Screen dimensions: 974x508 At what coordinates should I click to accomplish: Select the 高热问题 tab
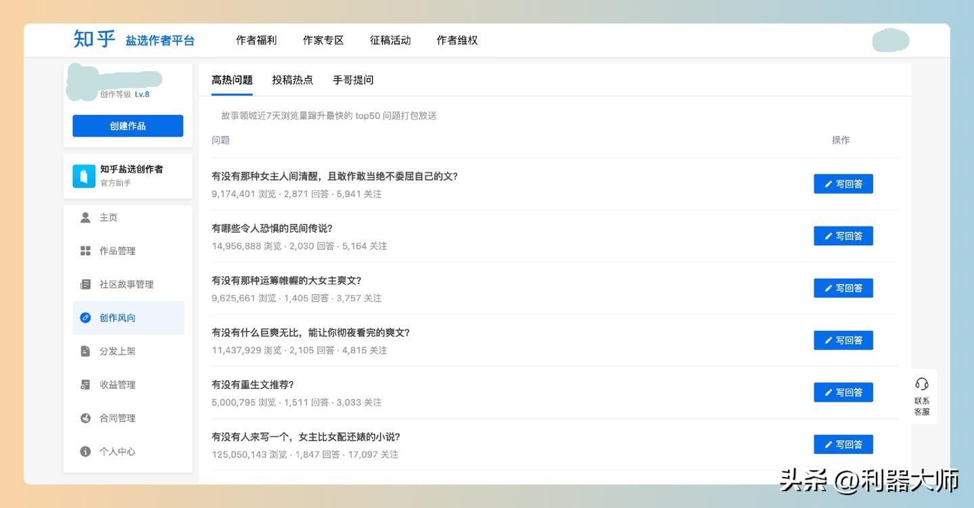pyautogui.click(x=232, y=80)
